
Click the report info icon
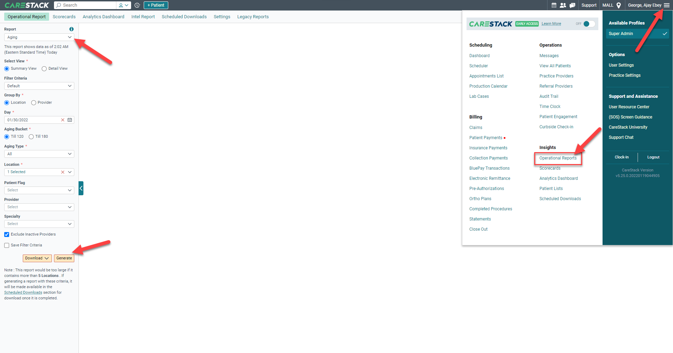point(72,29)
